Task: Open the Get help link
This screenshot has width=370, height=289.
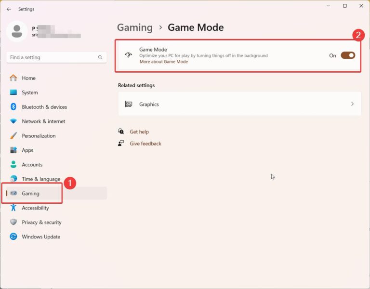Action: click(139, 131)
